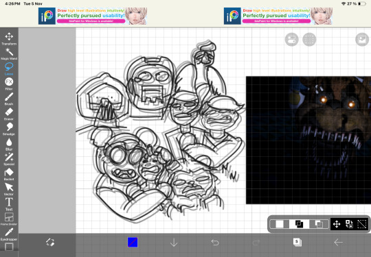Choose the Magic Wand tool

click(x=9, y=54)
